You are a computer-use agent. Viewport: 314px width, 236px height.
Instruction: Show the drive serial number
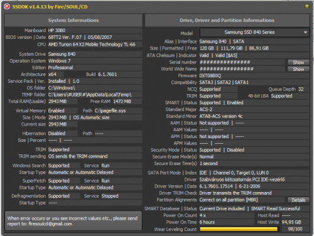298,62
